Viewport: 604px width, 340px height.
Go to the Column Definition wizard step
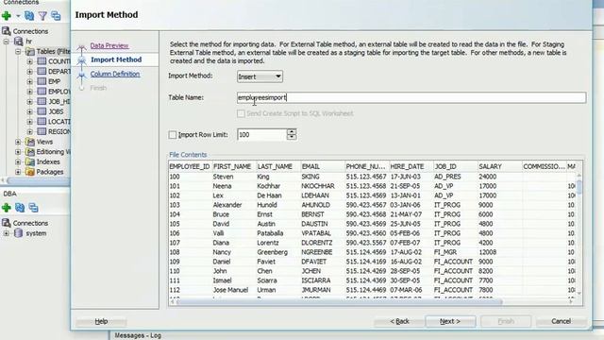pyautogui.click(x=115, y=74)
